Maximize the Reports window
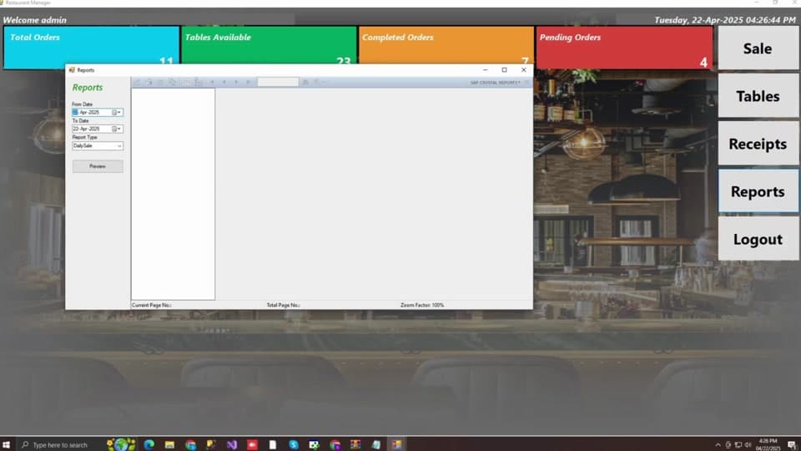This screenshot has width=801, height=451. coord(504,70)
